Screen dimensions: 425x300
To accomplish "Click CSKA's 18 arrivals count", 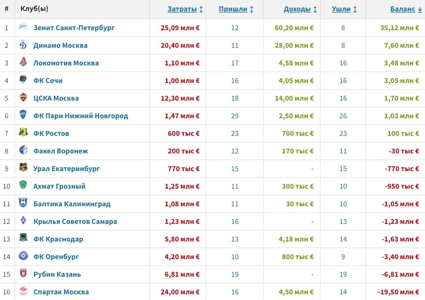I will point(235,98).
